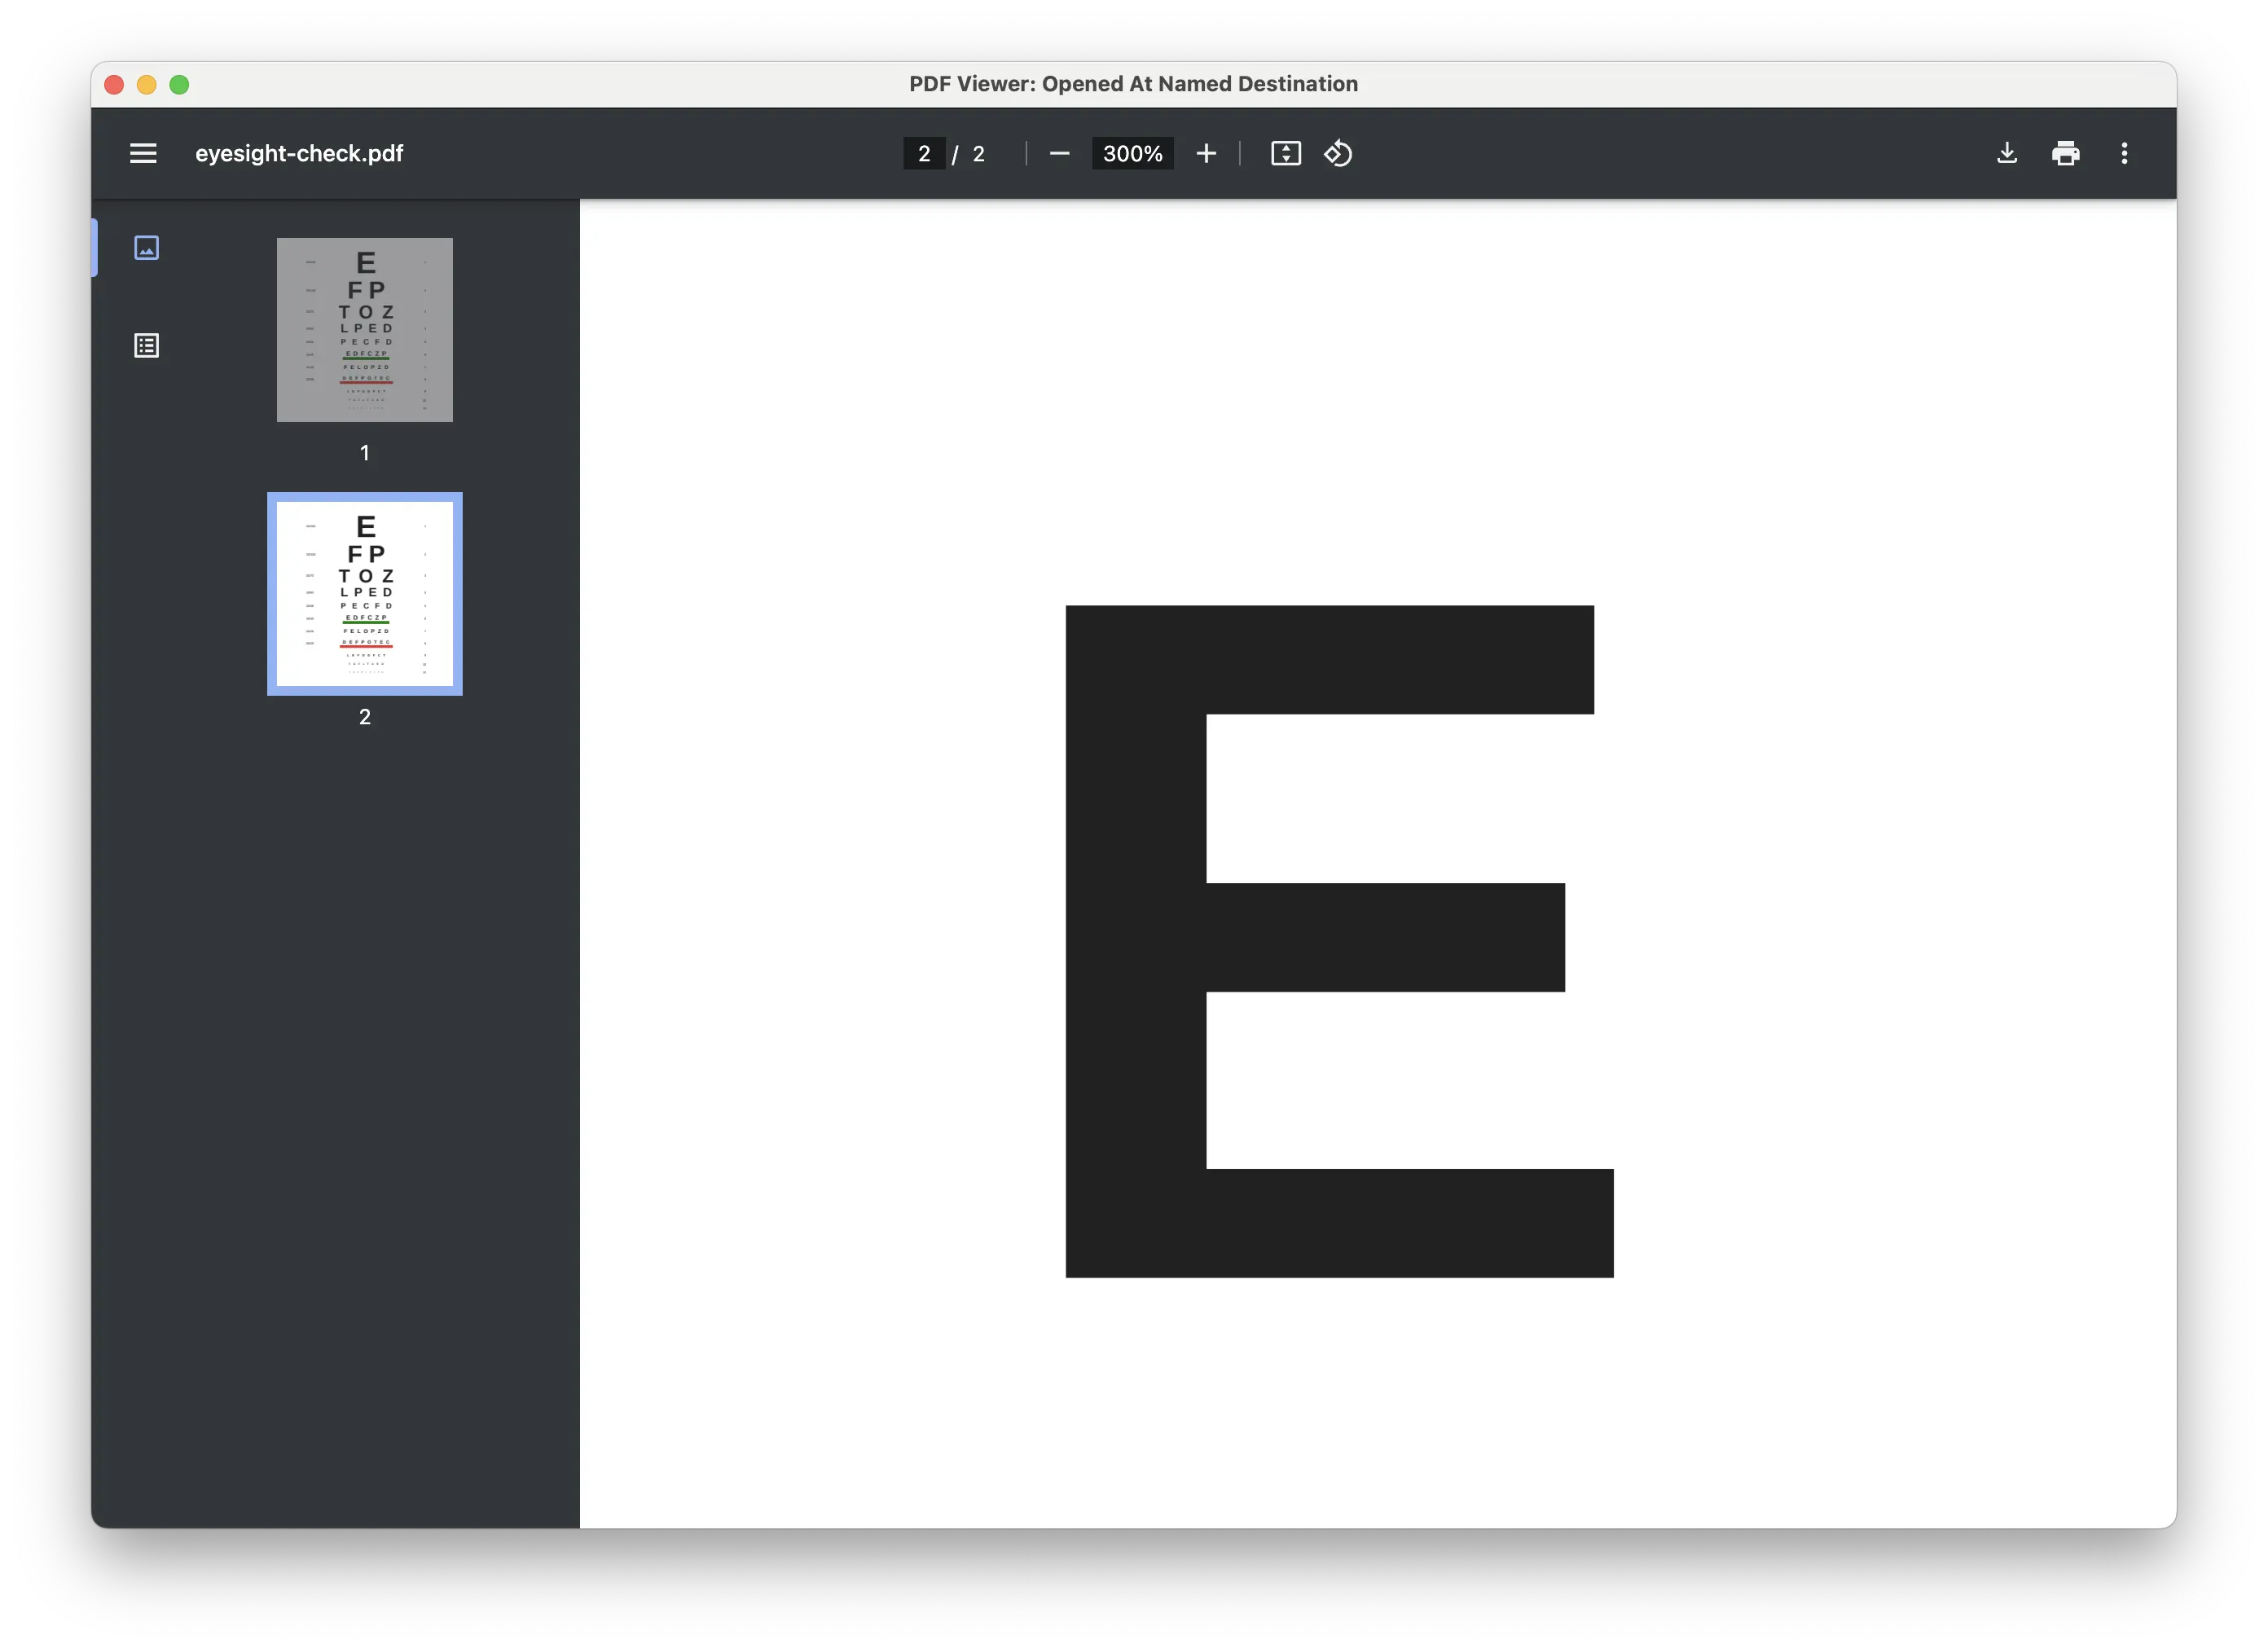Image resolution: width=2268 pixels, height=1649 pixels.
Task: Click the fit to page icon
Action: click(1286, 153)
